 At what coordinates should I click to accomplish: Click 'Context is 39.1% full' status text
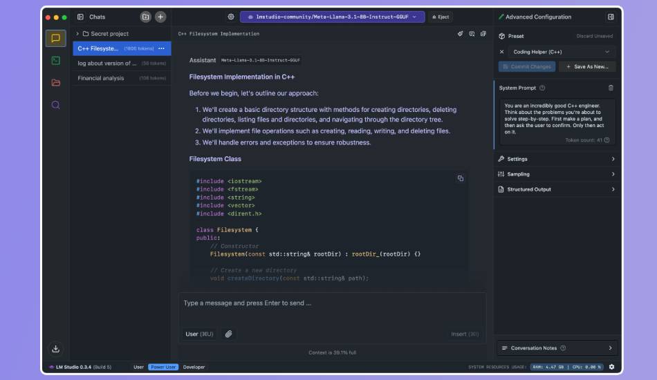pos(332,352)
